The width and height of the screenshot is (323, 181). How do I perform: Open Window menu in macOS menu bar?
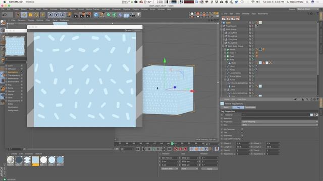click(30, 2)
